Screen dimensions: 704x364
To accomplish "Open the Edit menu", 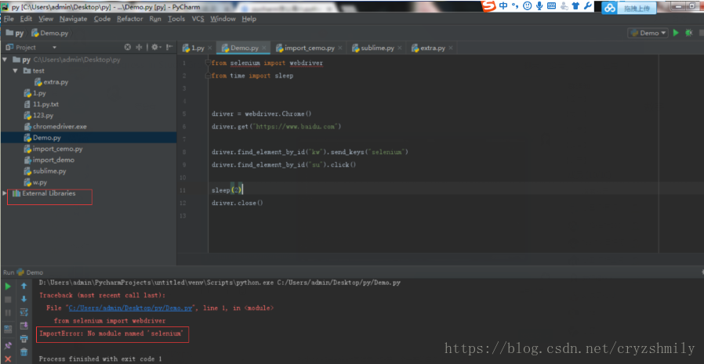I will [x=26, y=19].
